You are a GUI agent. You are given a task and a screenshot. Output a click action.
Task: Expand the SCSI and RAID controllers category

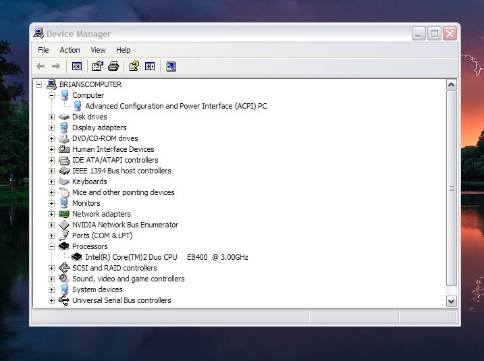pyautogui.click(x=51, y=268)
